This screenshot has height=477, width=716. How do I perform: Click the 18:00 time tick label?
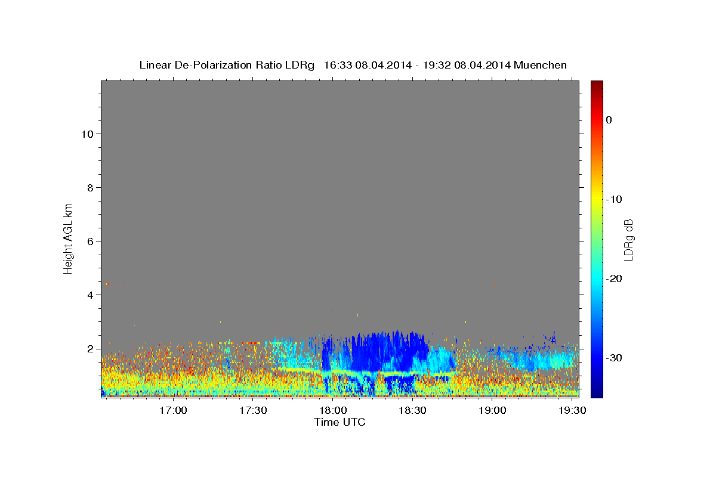tap(332, 411)
